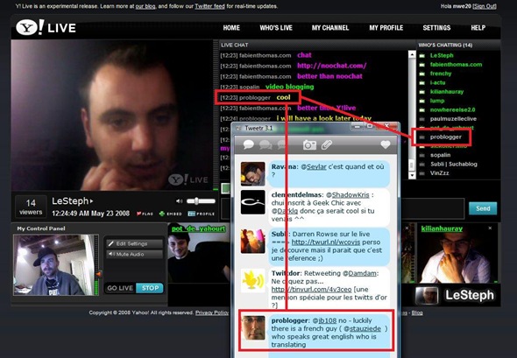The image size is (517, 358).
Task: Click the speech bubble icon in Tweetr
Action: 248,144
